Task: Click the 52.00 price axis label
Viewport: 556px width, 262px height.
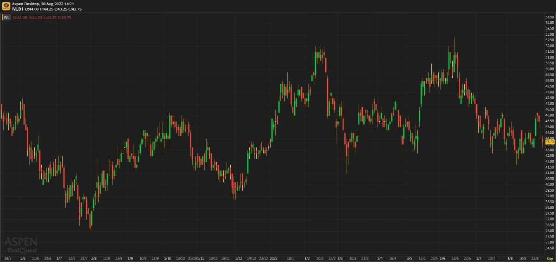Action: (550, 46)
